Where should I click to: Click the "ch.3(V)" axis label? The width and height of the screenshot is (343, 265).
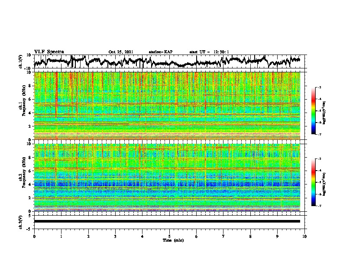click(x=21, y=222)
